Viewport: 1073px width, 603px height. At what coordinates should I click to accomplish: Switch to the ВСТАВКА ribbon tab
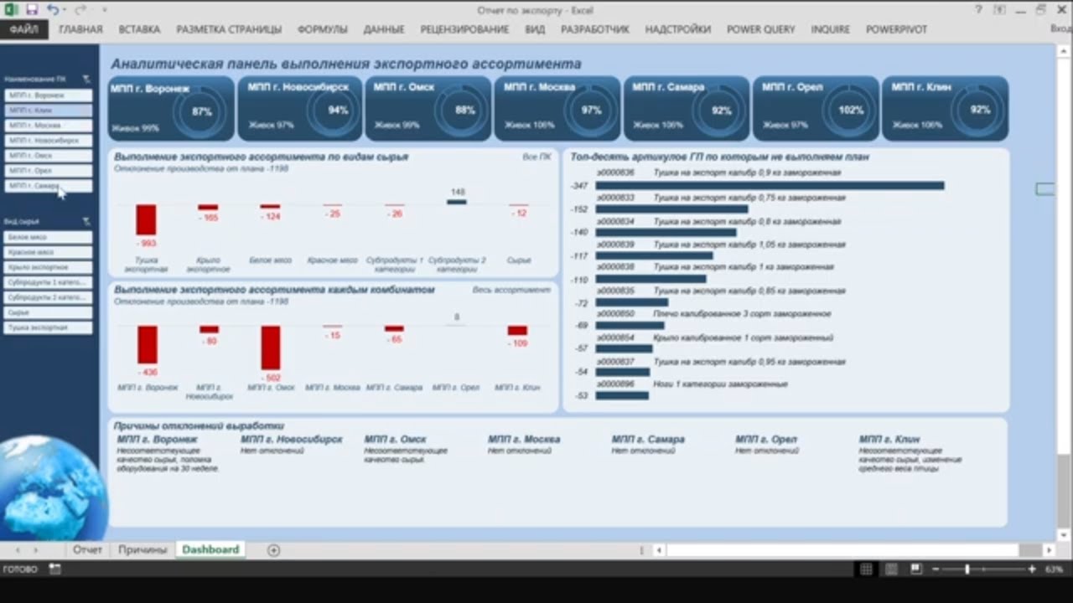tap(139, 29)
